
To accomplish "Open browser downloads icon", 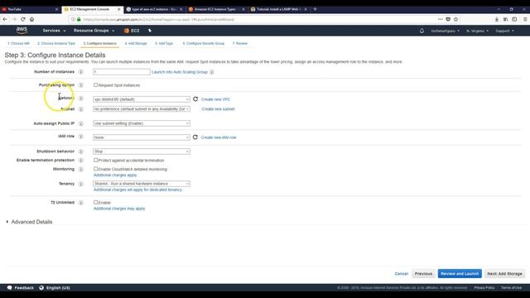I will click(x=497, y=19).
